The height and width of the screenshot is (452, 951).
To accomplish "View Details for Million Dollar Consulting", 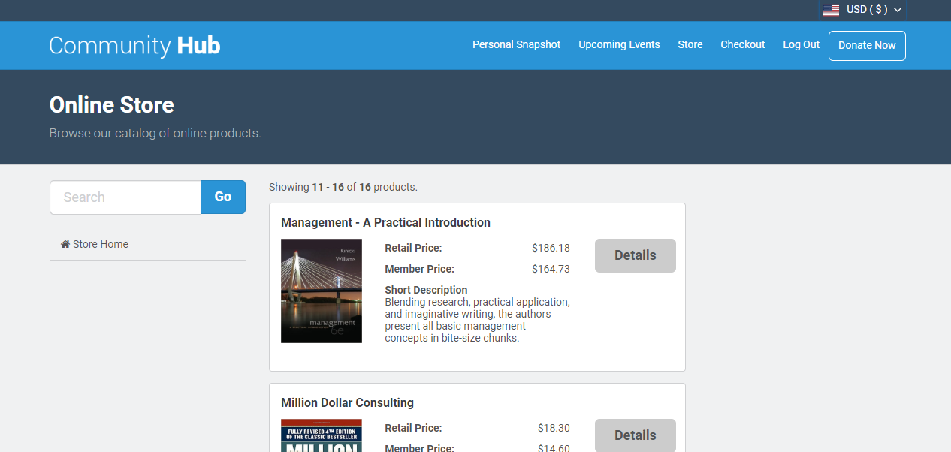I will [x=635, y=435].
